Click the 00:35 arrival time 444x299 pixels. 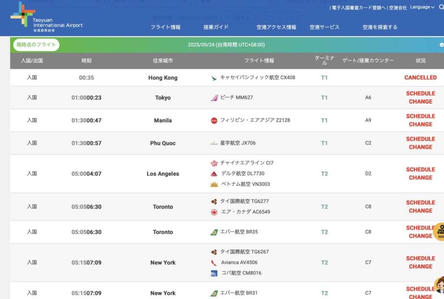[86, 78]
